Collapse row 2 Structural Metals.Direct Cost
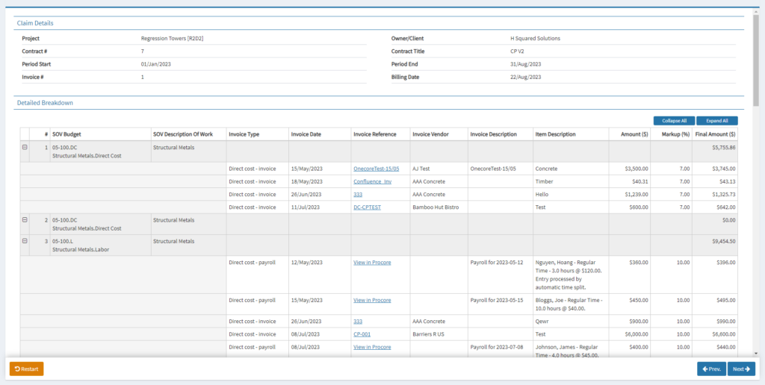The width and height of the screenshot is (765, 385). [x=25, y=220]
